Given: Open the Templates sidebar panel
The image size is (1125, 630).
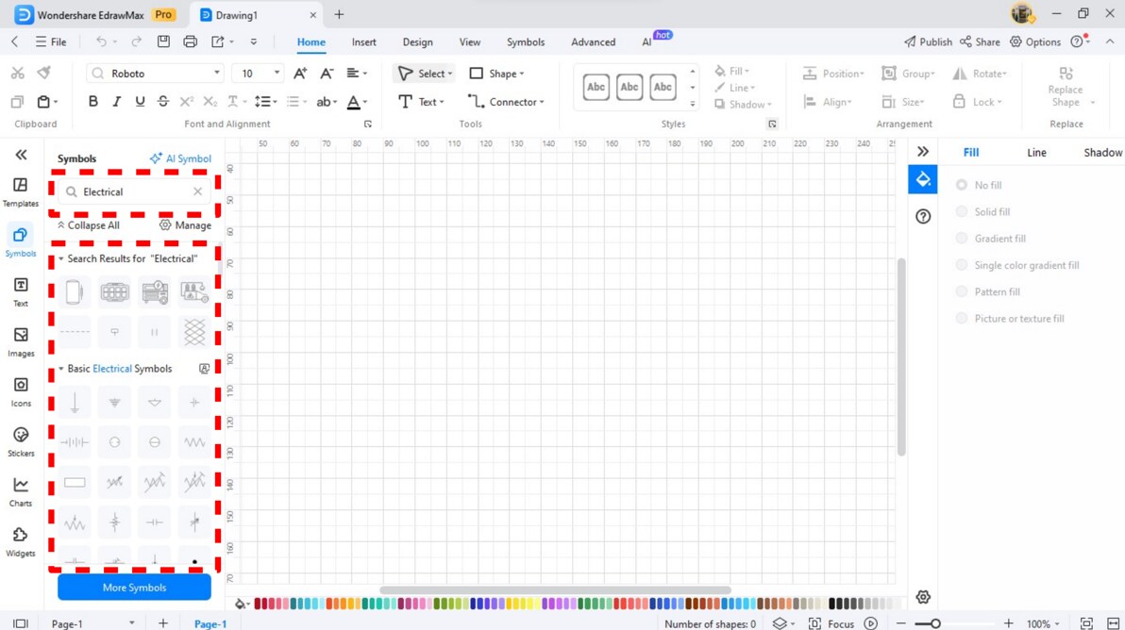Looking at the screenshot, I should tap(20, 192).
